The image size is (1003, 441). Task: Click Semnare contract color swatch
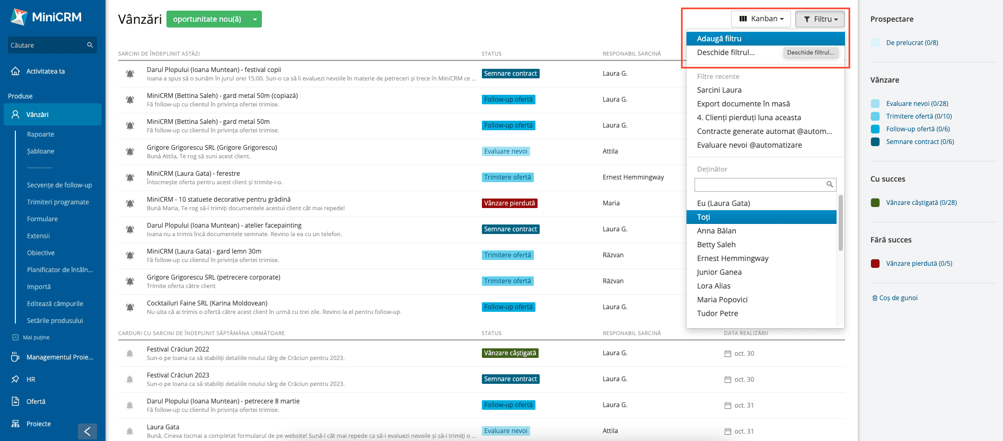875,141
